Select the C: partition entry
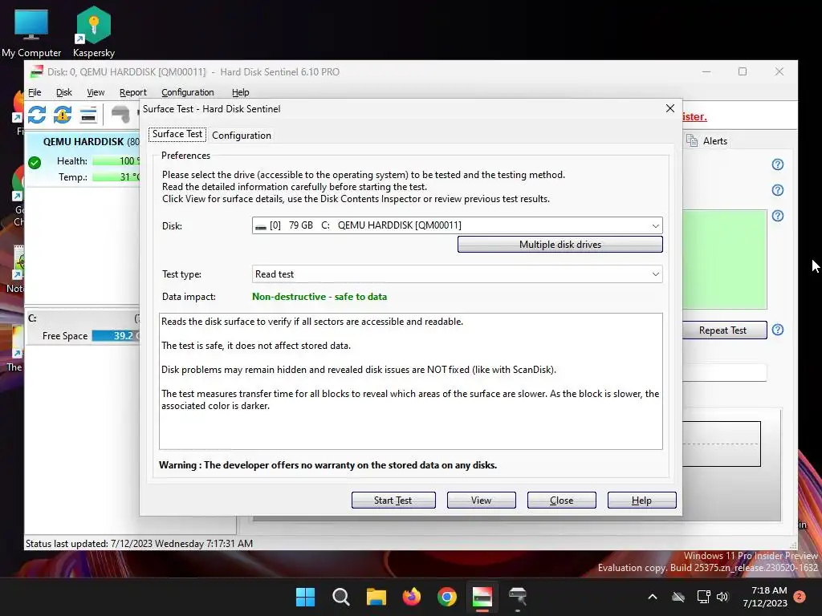The image size is (822, 616). click(83, 328)
